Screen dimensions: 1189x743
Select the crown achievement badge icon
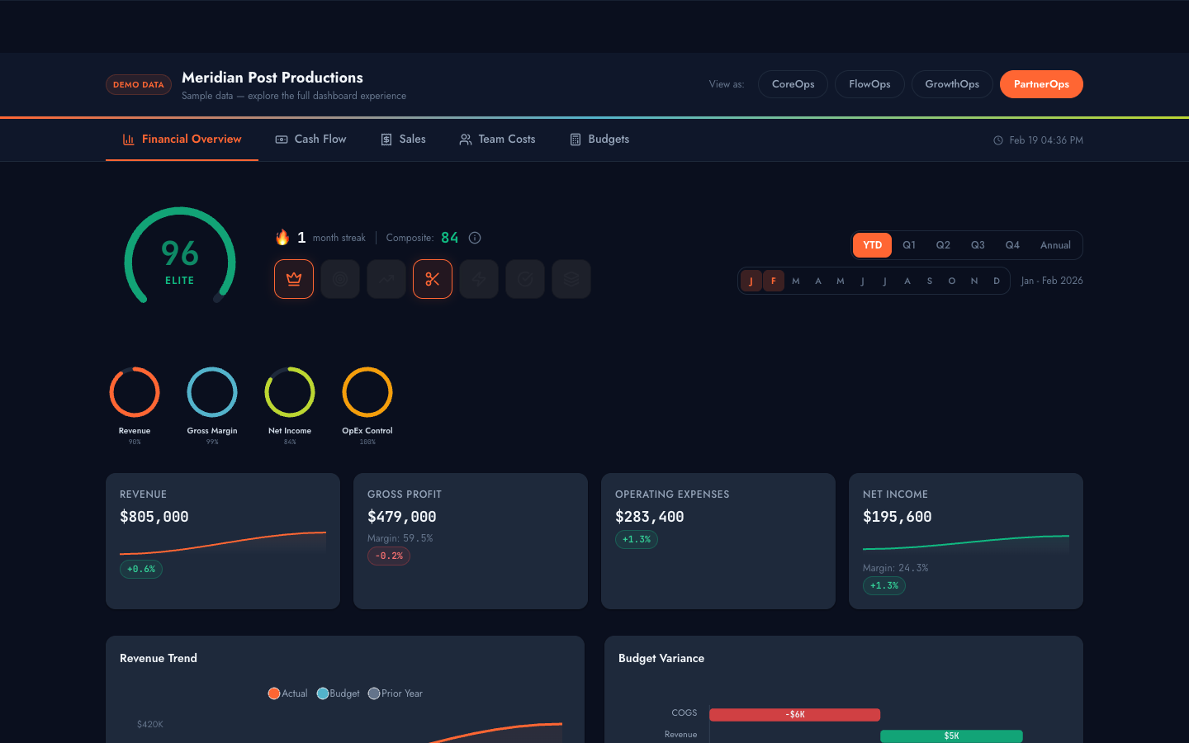pyautogui.click(x=294, y=279)
